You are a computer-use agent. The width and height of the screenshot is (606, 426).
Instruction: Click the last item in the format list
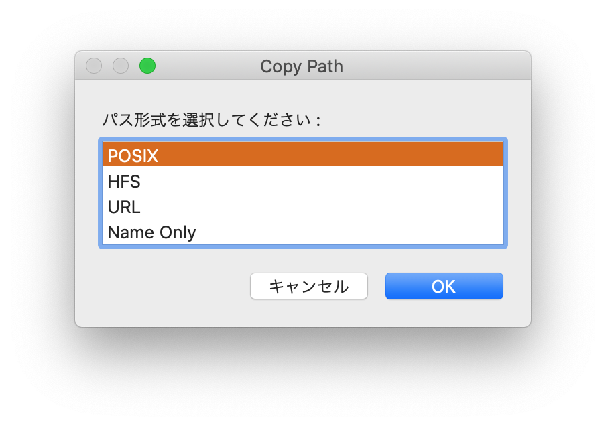point(302,232)
